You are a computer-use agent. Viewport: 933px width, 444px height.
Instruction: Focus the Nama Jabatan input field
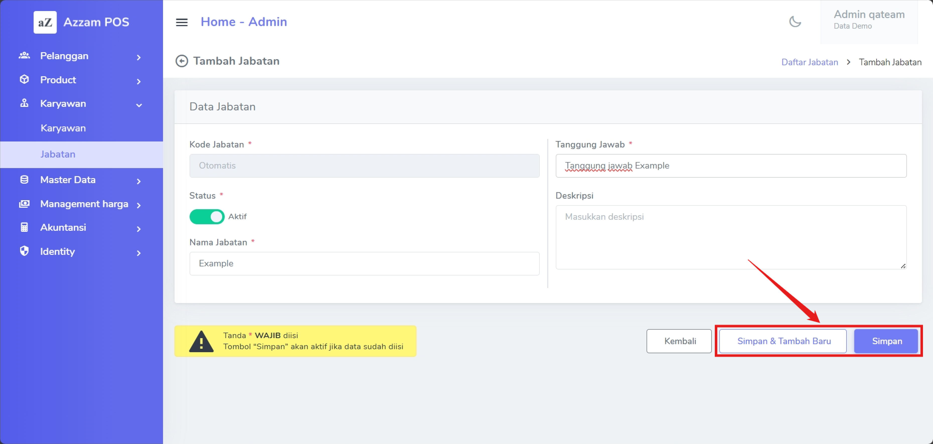364,264
